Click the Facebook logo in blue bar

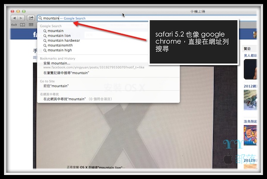(x=35, y=35)
